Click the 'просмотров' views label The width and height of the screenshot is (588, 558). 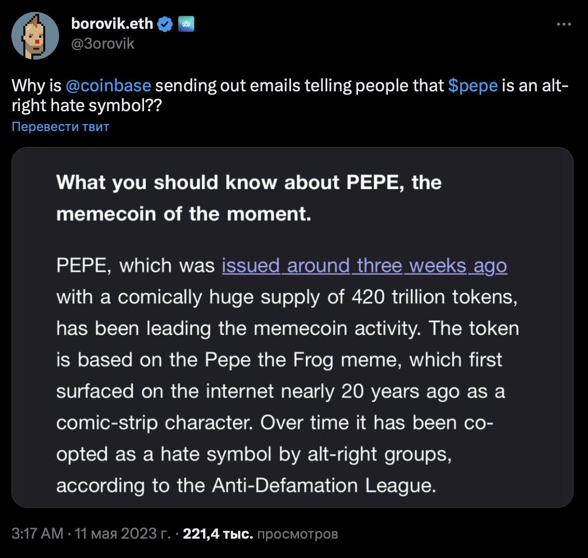pyautogui.click(x=297, y=534)
